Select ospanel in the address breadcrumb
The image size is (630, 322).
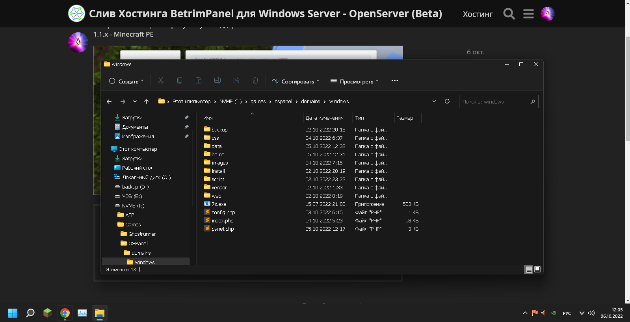[x=283, y=102]
